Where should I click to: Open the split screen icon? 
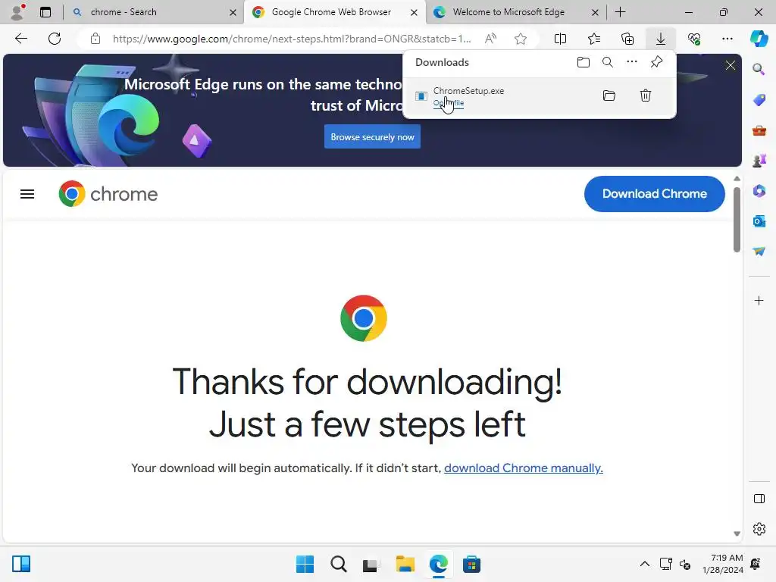[x=560, y=39]
